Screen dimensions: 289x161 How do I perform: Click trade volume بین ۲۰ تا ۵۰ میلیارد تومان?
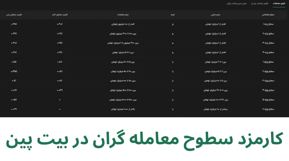pyautogui.click(x=123, y=71)
